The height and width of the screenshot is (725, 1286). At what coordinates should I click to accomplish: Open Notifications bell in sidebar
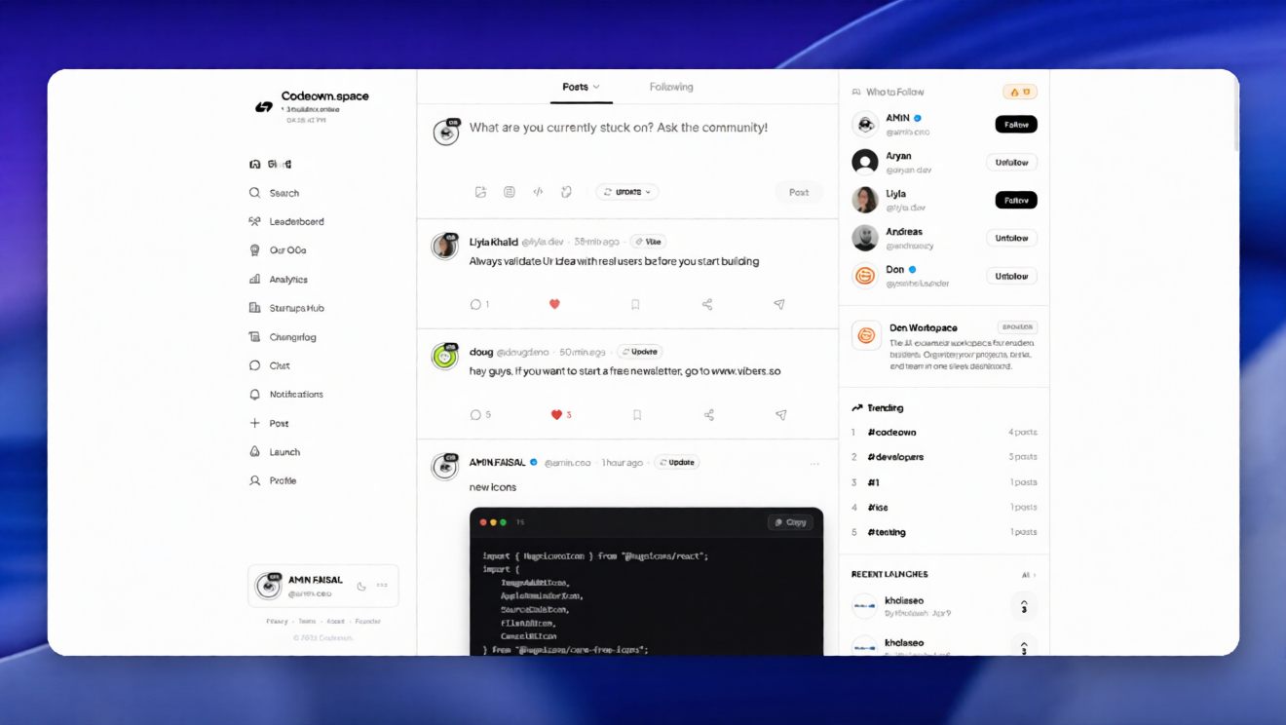pos(286,395)
